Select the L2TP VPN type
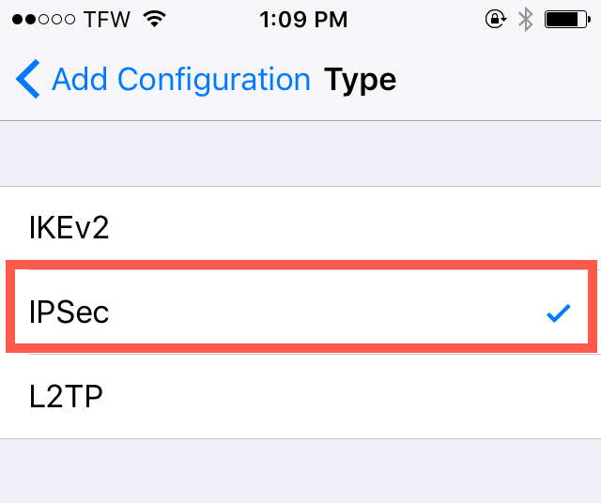Image resolution: width=601 pixels, height=503 pixels. click(x=300, y=397)
